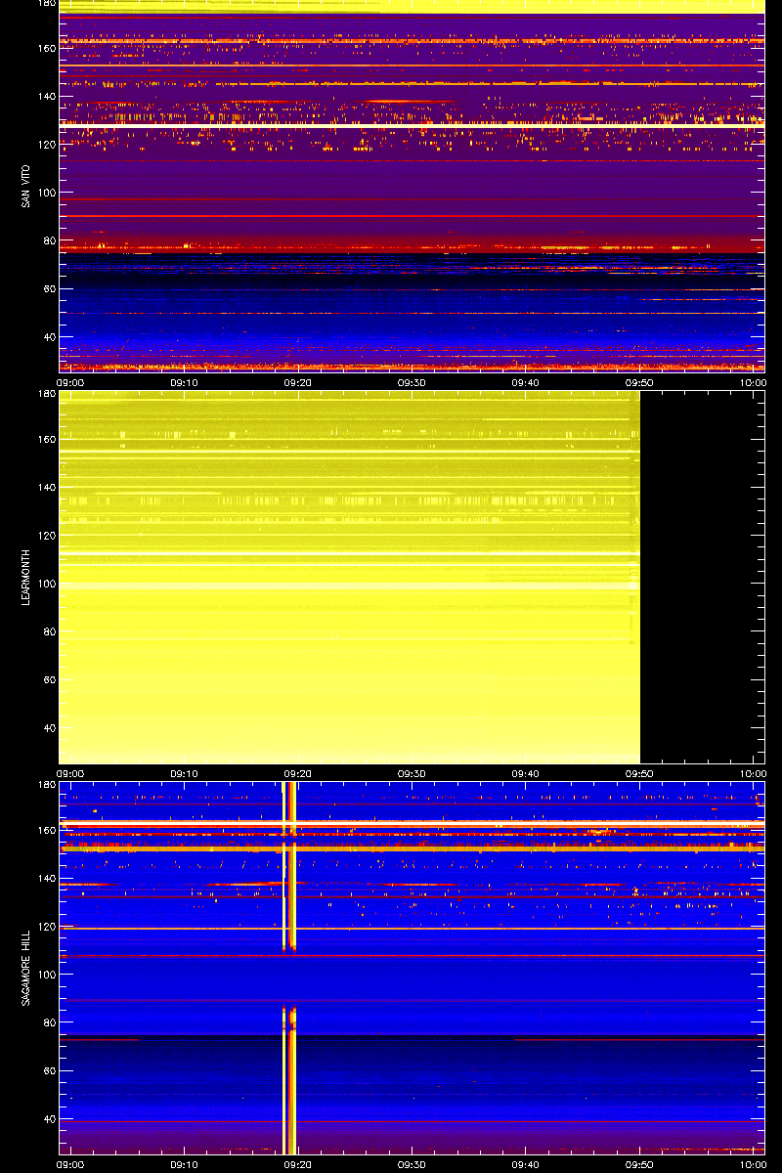
Task: Pick 80 frequency label on Sagamore Hill axis
Action: (x=49, y=1022)
